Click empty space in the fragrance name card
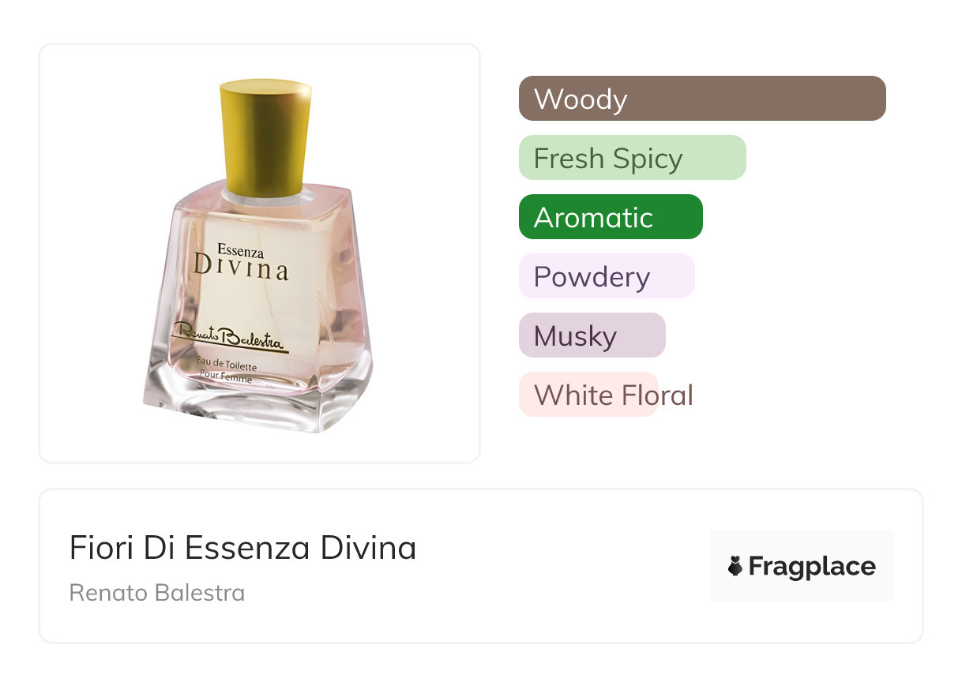962x682 pixels. coord(553,568)
